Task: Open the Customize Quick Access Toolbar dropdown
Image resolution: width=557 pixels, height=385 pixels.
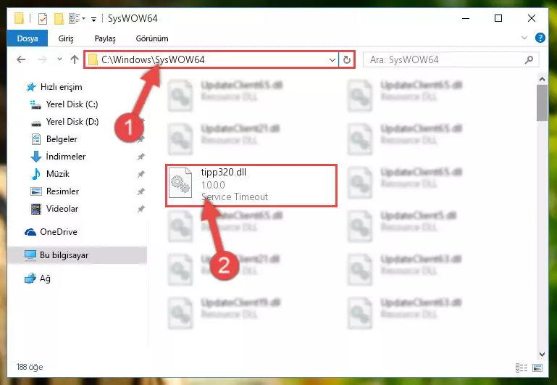Action: tap(93, 19)
